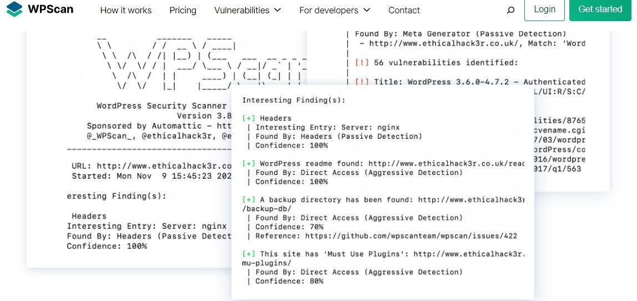Click the "WordPress readme found" line
Image resolution: width=637 pixels, height=301 pixels.
coord(383,163)
